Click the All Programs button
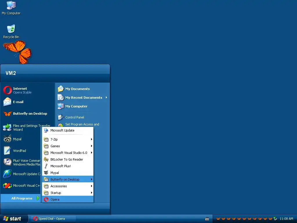 pyautogui.click(x=21, y=198)
